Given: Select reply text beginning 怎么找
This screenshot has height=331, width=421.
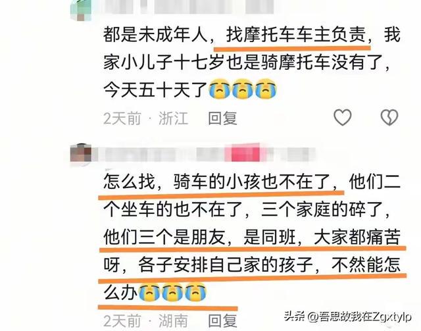Looking at the screenshot, I should (x=252, y=238).
